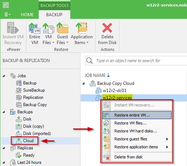Switch to the HOME ribbon tab
Image resolution: width=187 pixels, height=166 pixels.
27,14
